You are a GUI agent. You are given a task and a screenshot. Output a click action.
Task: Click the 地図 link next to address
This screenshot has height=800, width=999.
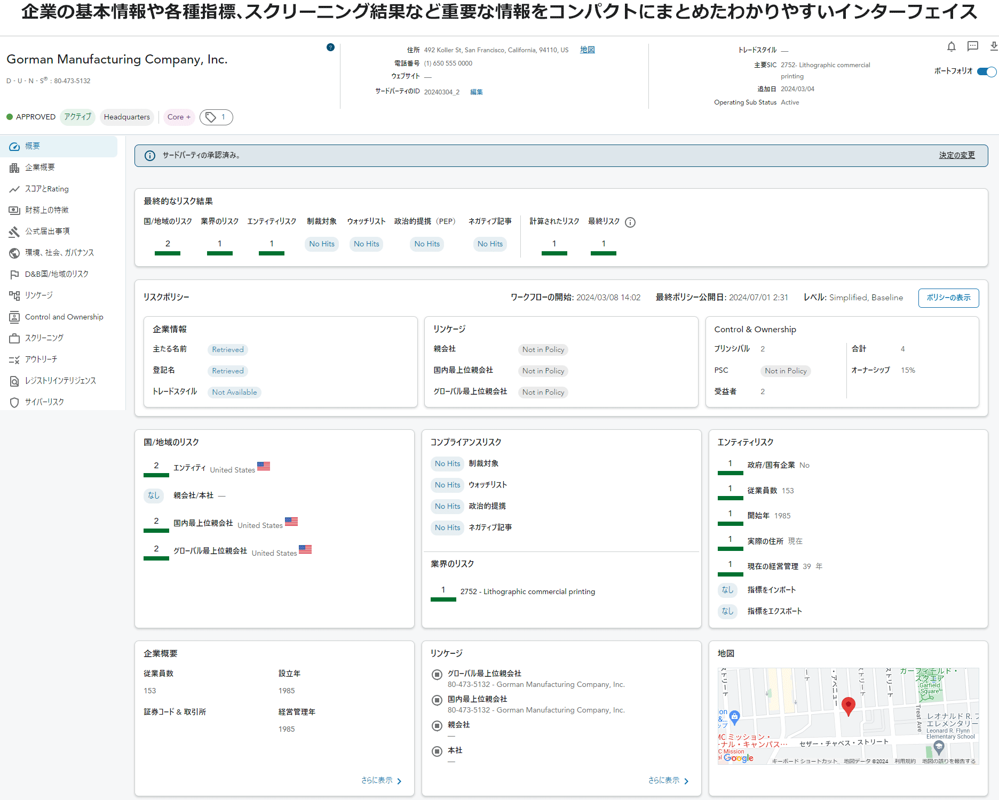coord(587,50)
